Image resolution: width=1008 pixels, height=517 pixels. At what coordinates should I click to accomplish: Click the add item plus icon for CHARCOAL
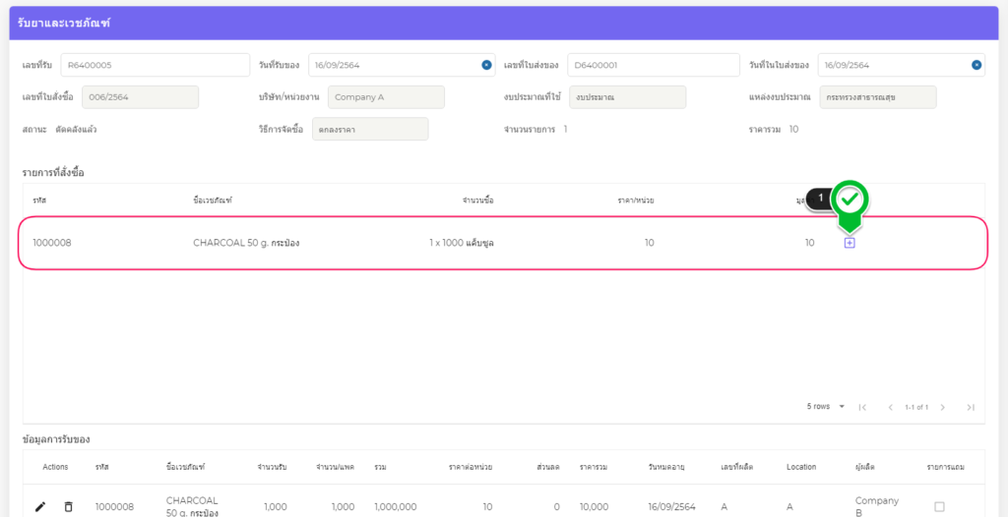coord(850,243)
